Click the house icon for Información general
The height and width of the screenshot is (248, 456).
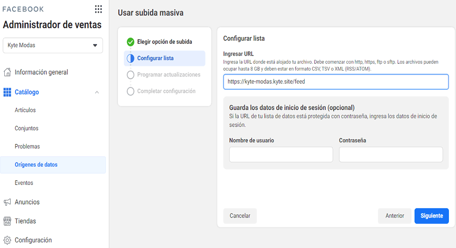[x=7, y=72]
